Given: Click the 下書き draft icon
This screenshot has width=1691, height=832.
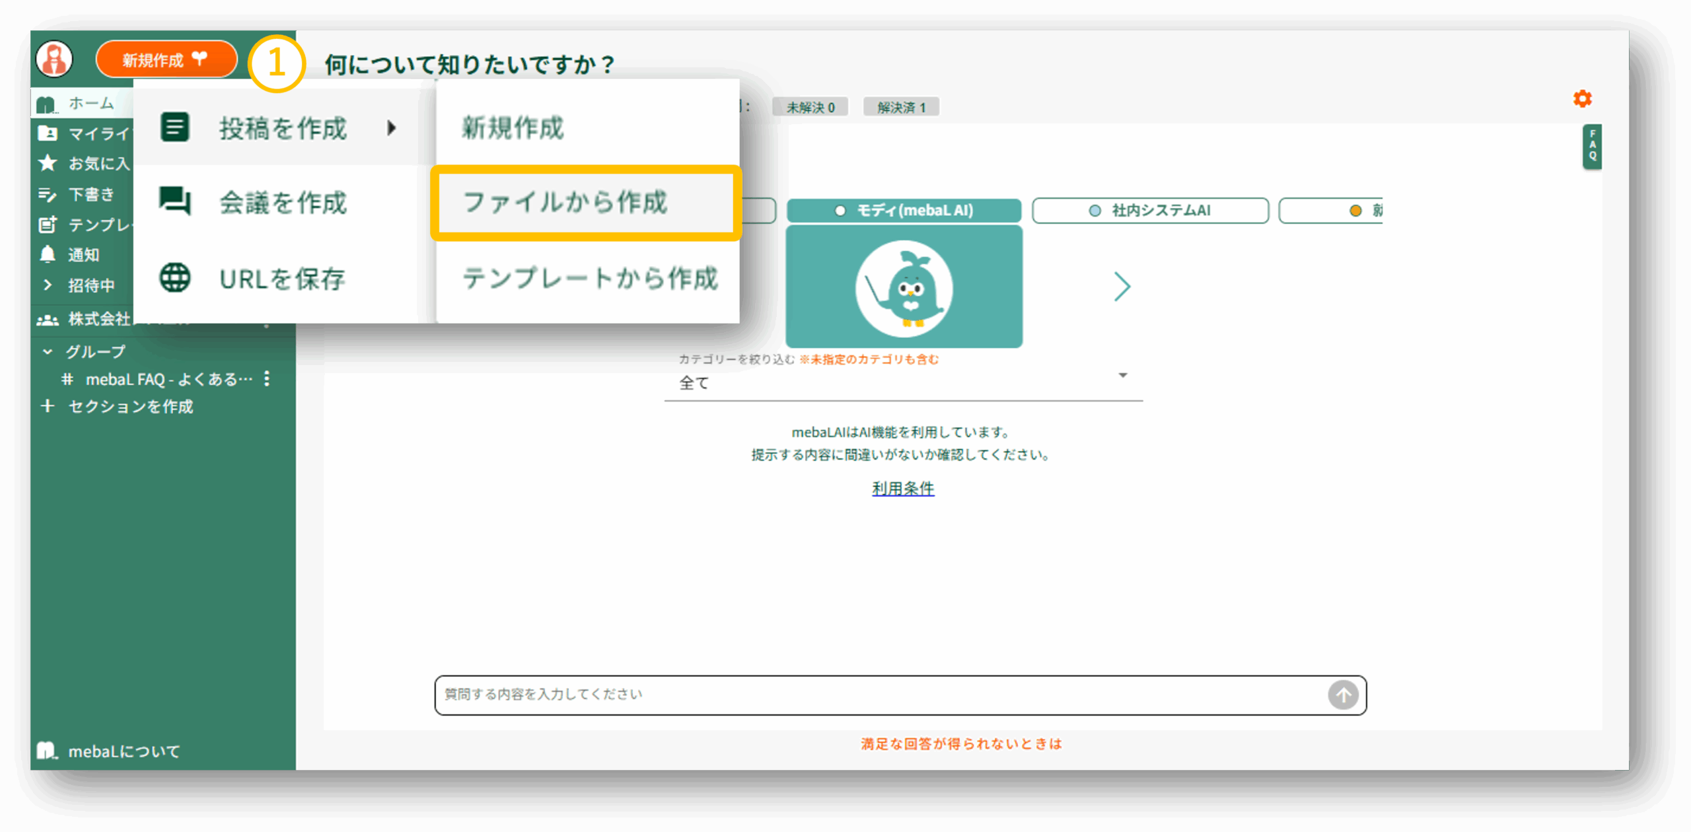Looking at the screenshot, I should click(x=47, y=194).
